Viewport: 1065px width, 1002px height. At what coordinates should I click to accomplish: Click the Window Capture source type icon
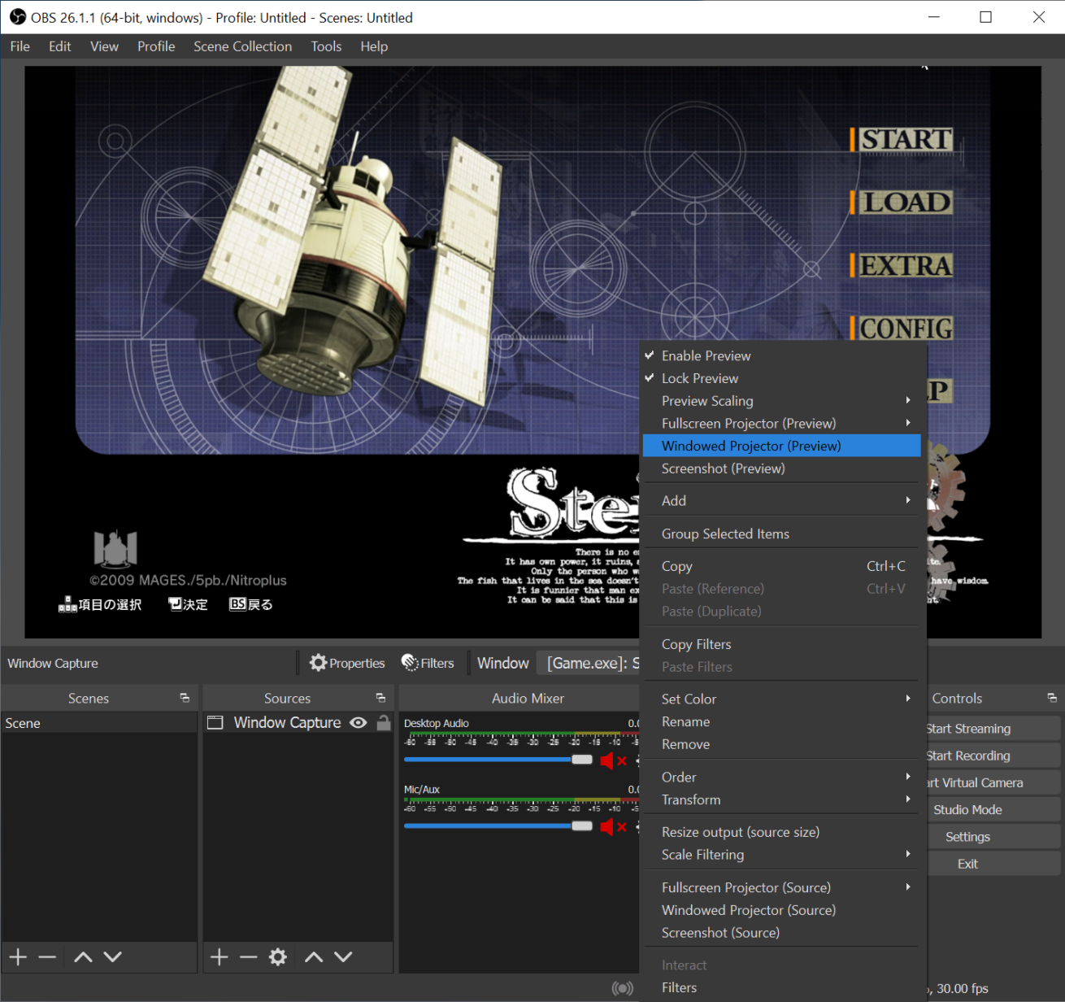coord(215,722)
